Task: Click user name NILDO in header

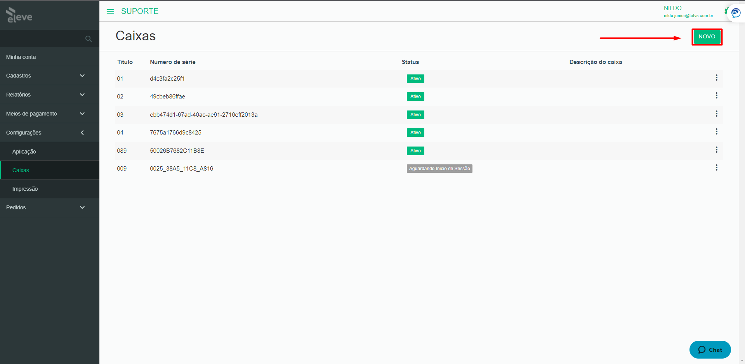Action: coord(672,8)
